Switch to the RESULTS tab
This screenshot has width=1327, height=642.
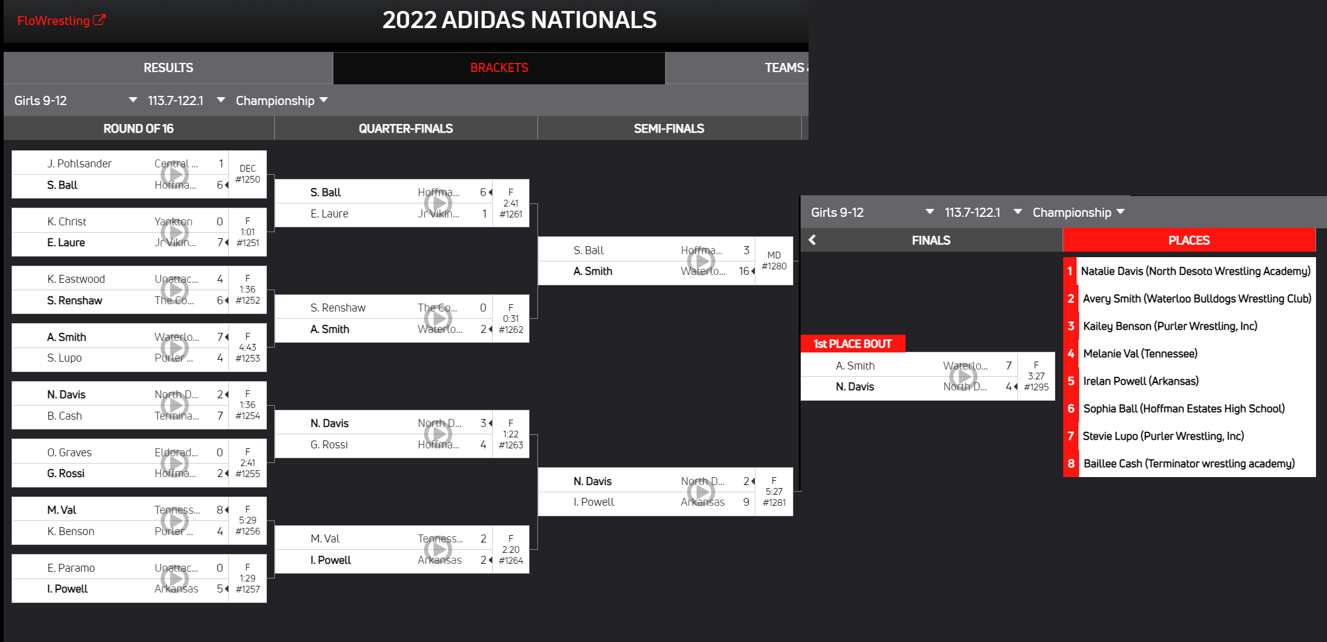pyautogui.click(x=168, y=68)
